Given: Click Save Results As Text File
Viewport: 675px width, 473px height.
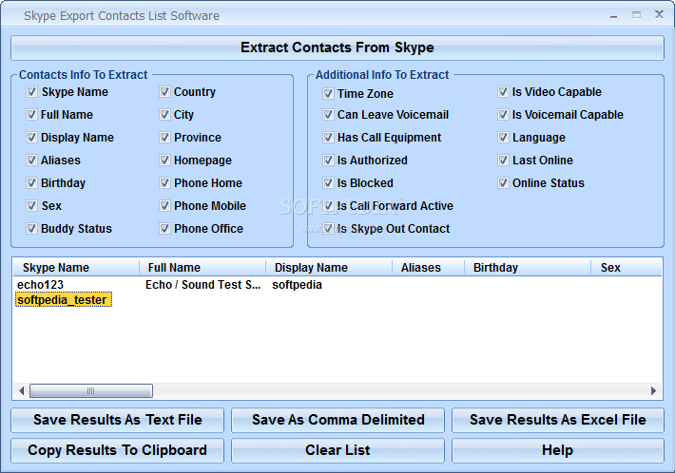Looking at the screenshot, I should click(x=118, y=420).
